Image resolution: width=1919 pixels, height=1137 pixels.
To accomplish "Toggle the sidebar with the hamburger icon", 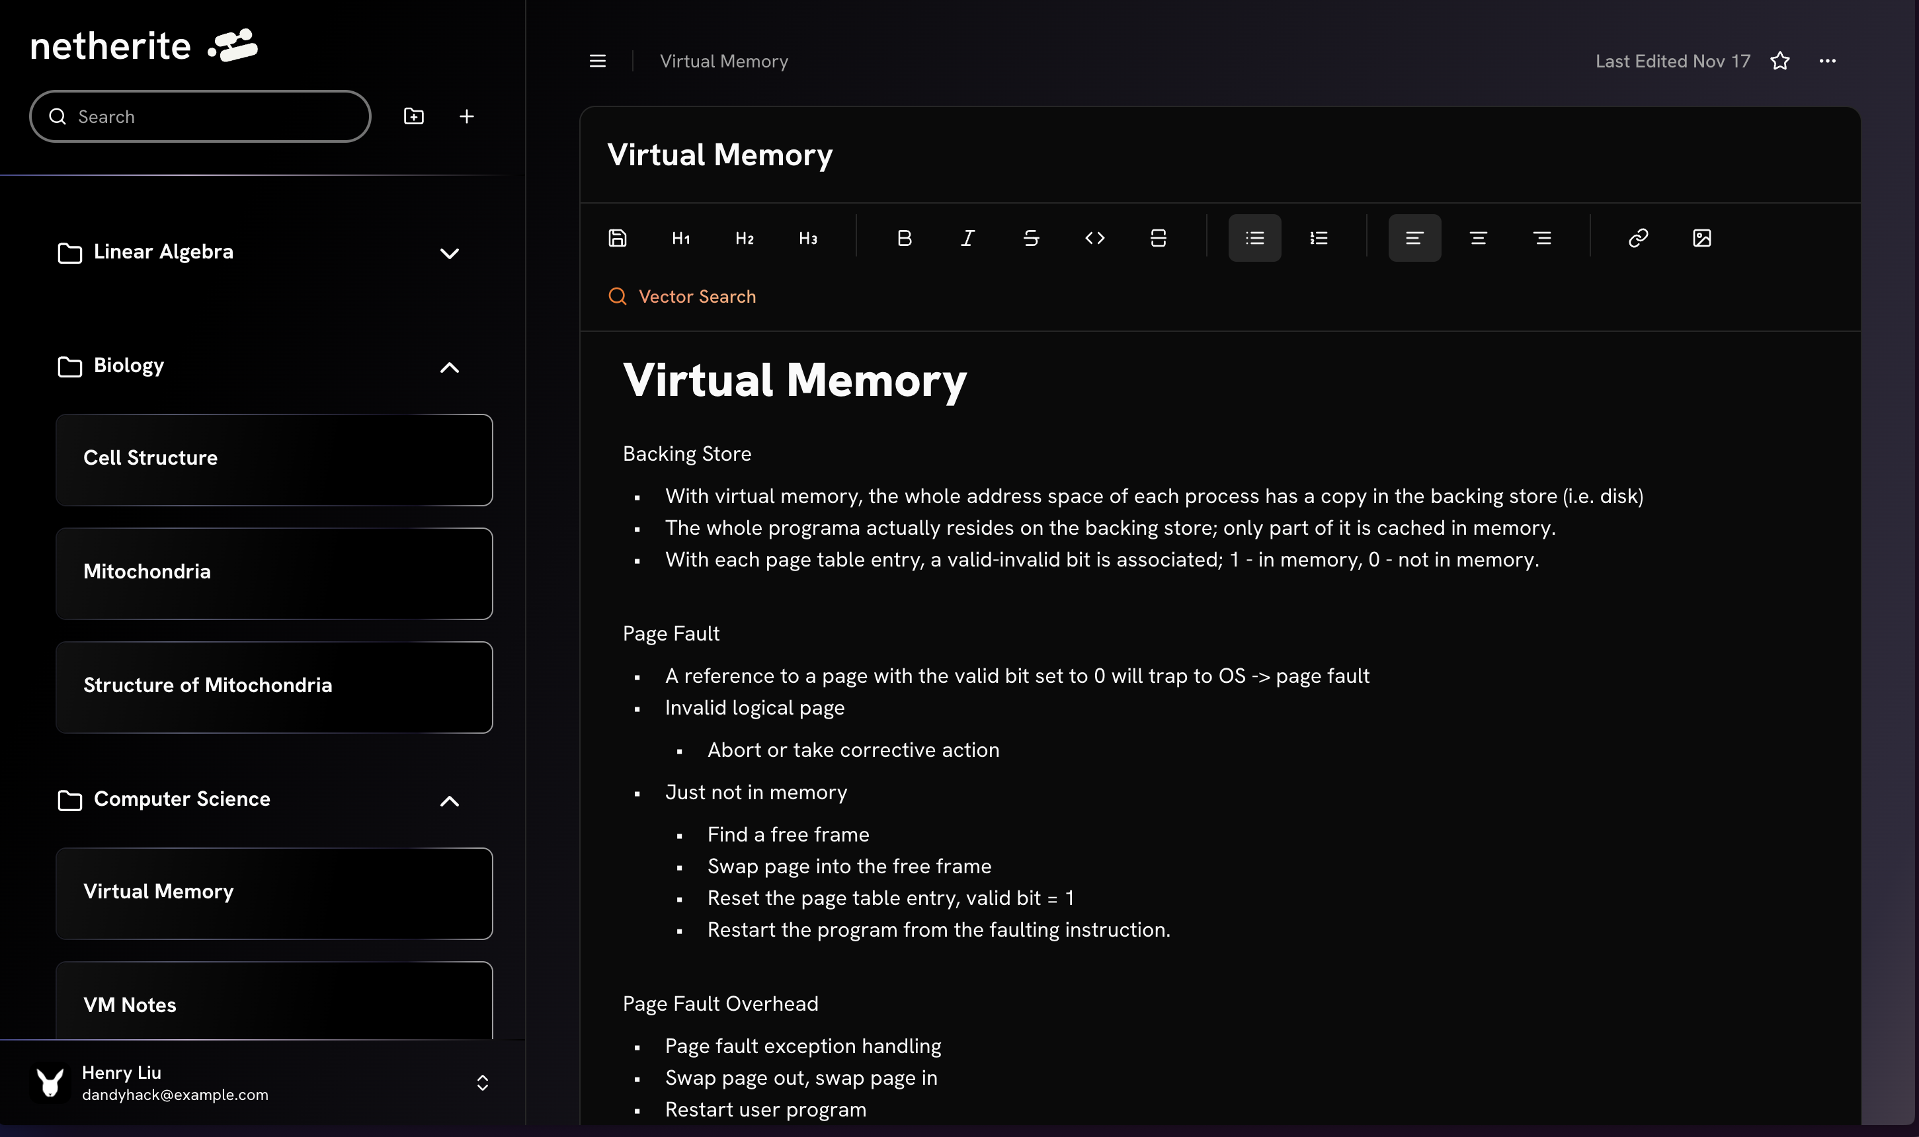I will click(598, 61).
